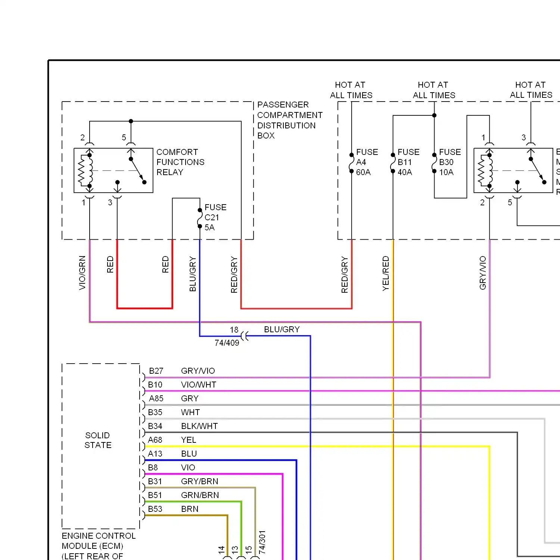Click the GRY/VIO label next to B27
The width and height of the screenshot is (560, 560).
pos(198,371)
